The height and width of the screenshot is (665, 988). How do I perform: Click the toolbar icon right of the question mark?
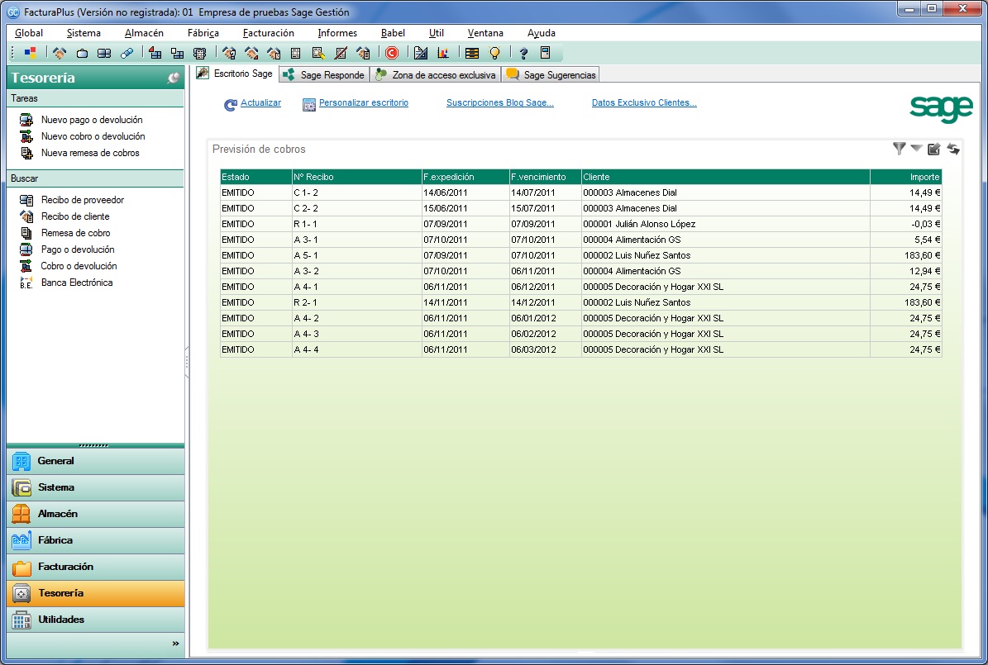(x=546, y=53)
